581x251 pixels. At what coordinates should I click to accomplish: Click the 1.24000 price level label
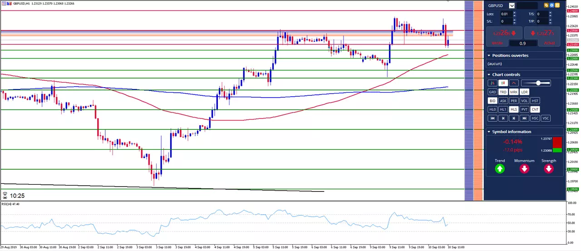click(x=572, y=11)
